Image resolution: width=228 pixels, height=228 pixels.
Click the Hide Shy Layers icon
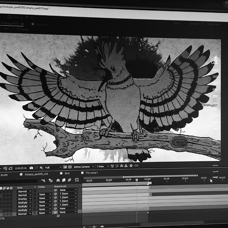coord(58,180)
